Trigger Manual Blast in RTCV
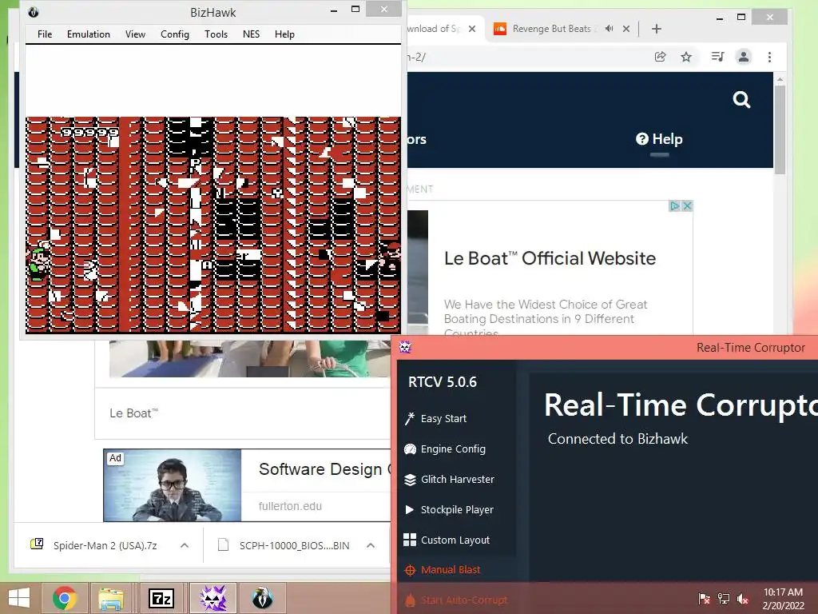 point(451,569)
